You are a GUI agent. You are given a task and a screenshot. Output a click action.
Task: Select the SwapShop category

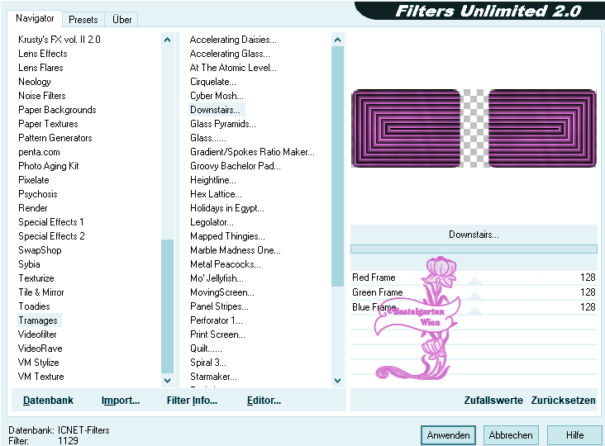[40, 250]
